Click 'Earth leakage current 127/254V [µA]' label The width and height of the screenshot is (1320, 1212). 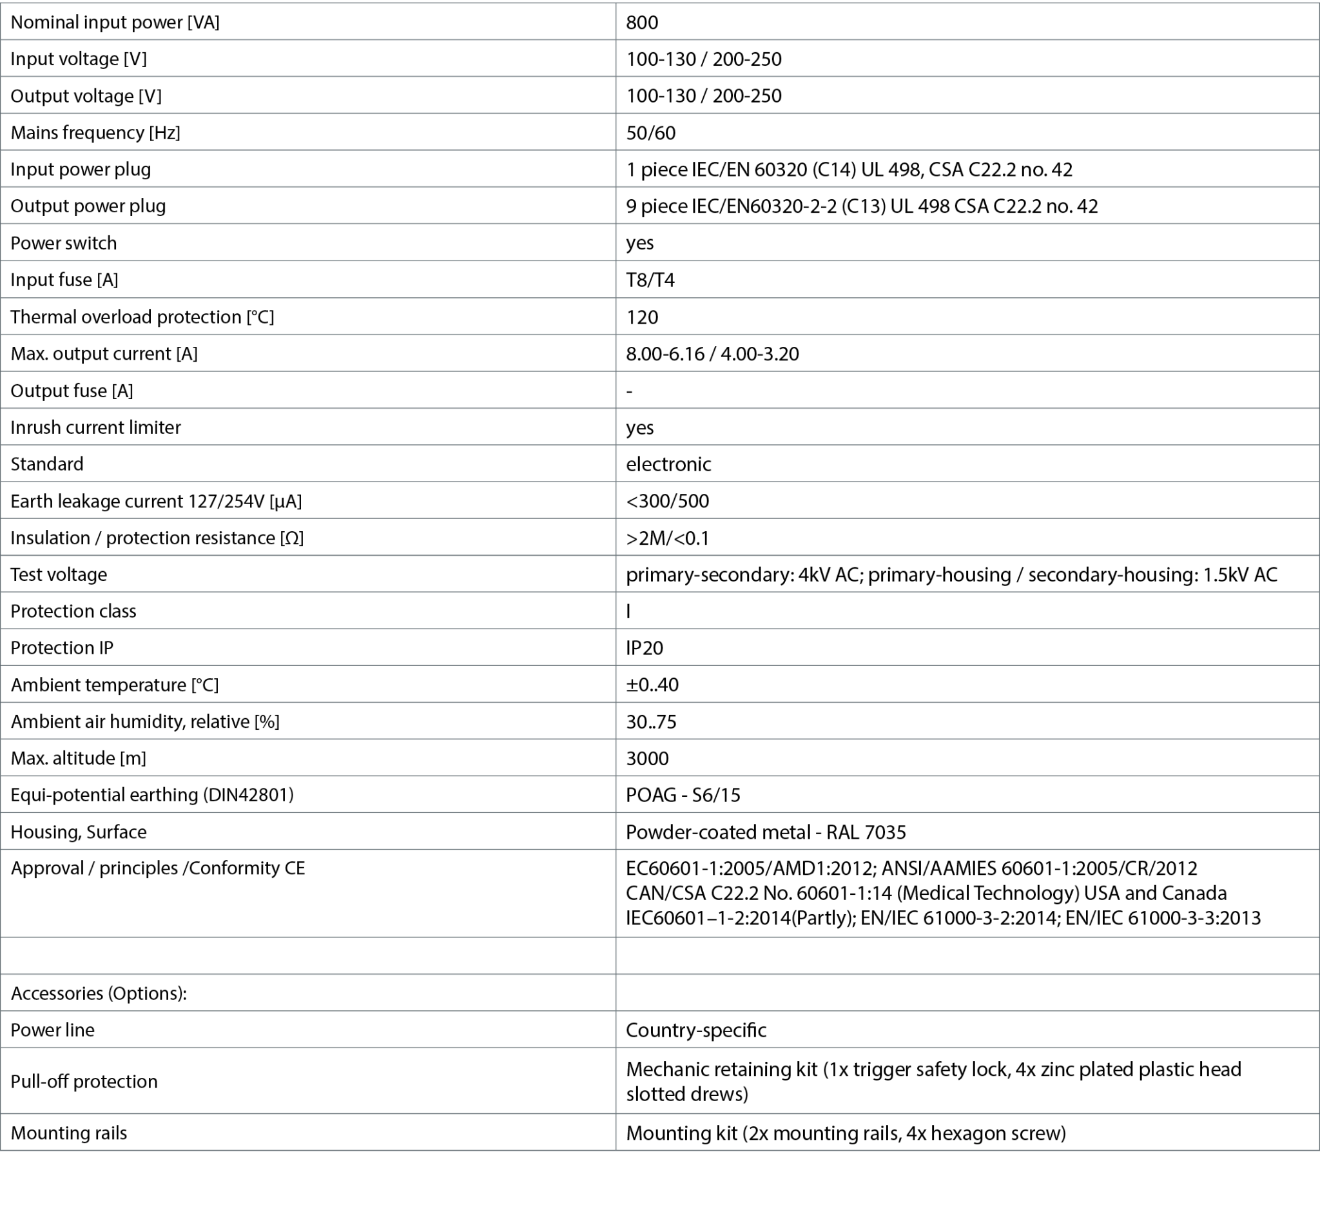156,501
